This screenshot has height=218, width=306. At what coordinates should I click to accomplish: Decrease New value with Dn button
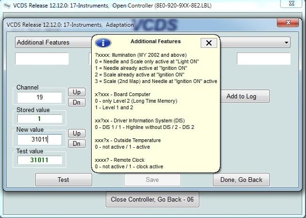tap(77, 143)
